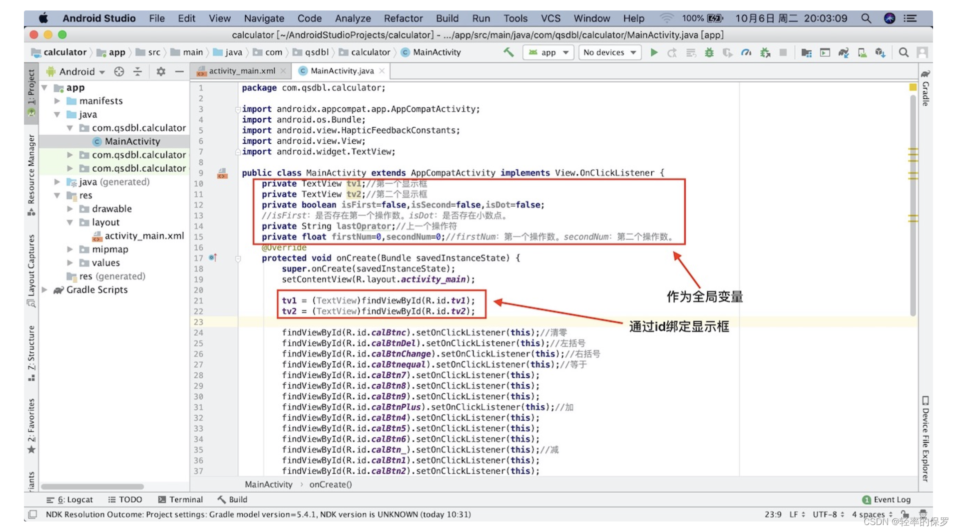Screen dimensions: 956x531
Task: Open the Run Anything toolbar icon
Action: coord(825,52)
